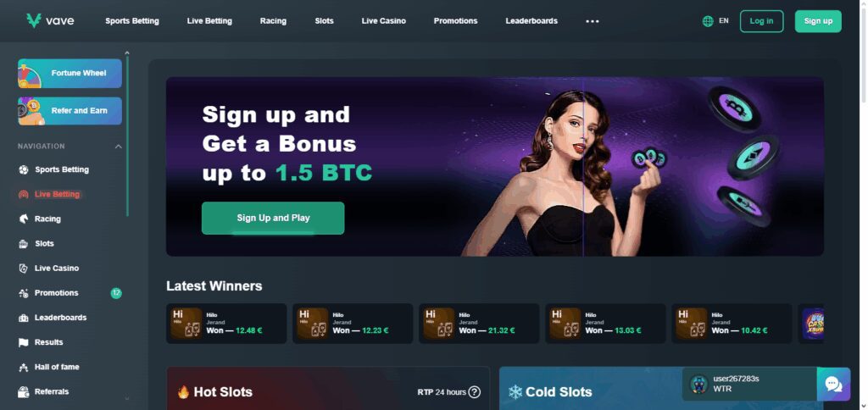Click the Slots icon in sidebar

(23, 243)
